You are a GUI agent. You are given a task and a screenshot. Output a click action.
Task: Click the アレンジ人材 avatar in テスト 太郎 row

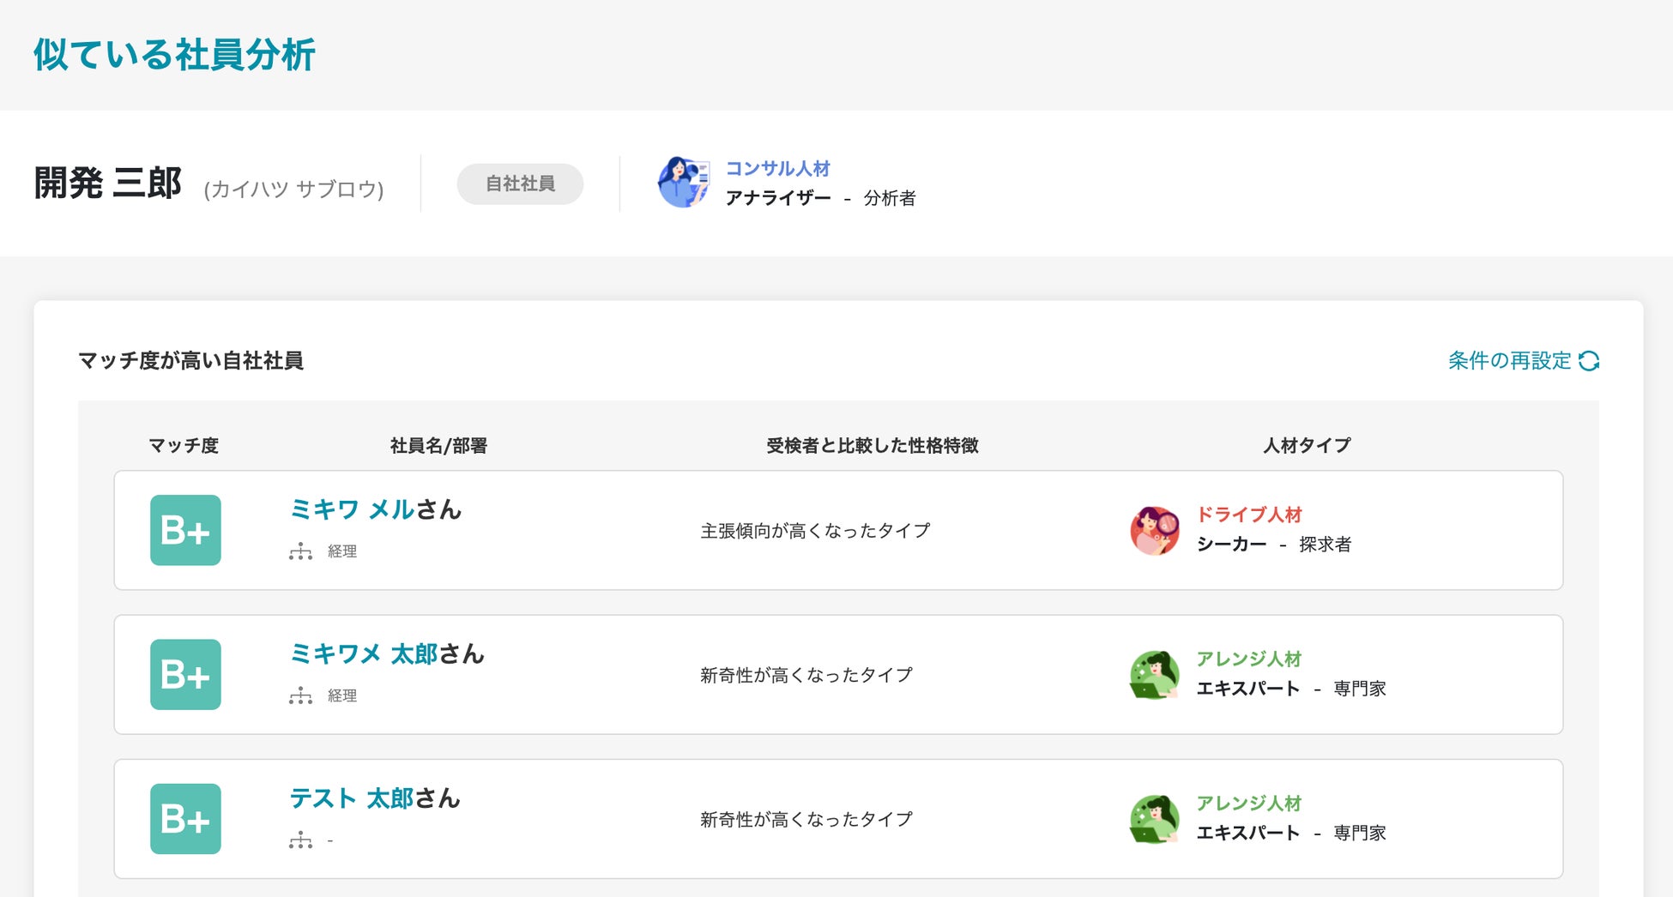point(1154,818)
